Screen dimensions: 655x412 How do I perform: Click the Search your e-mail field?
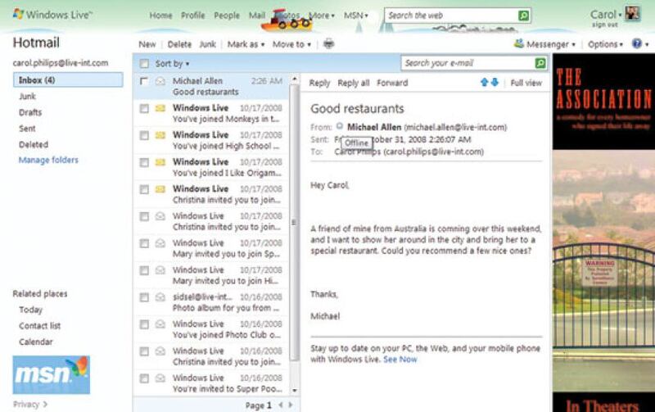pyautogui.click(x=468, y=63)
